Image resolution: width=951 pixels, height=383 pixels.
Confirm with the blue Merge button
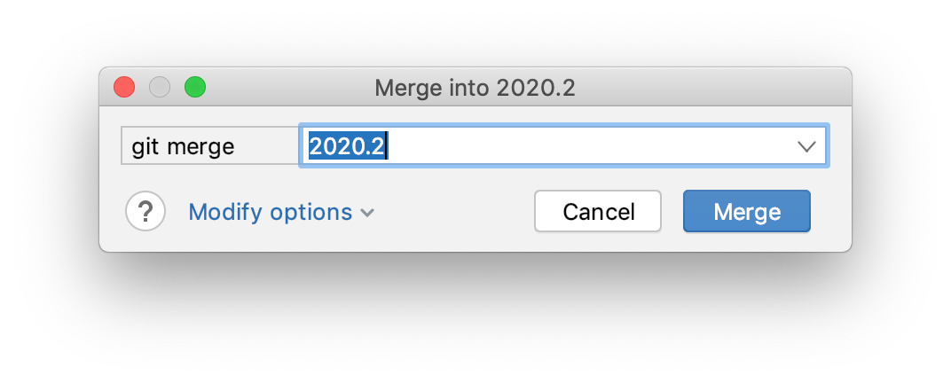coord(746,212)
